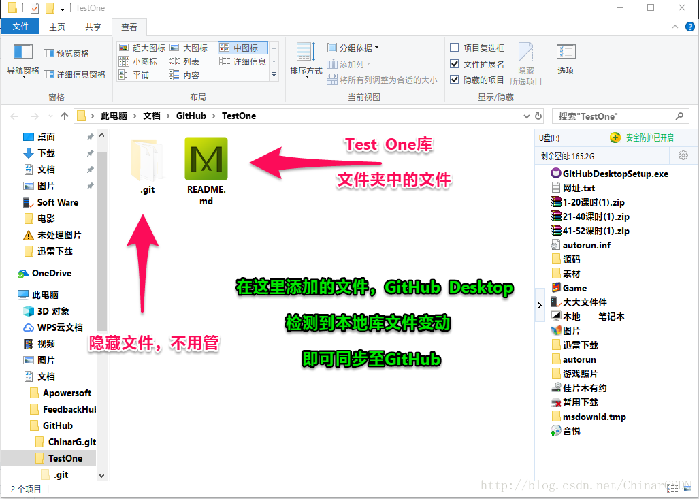Open recent locations dropdown arrow
The height and width of the screenshot is (499, 699).
50,117
